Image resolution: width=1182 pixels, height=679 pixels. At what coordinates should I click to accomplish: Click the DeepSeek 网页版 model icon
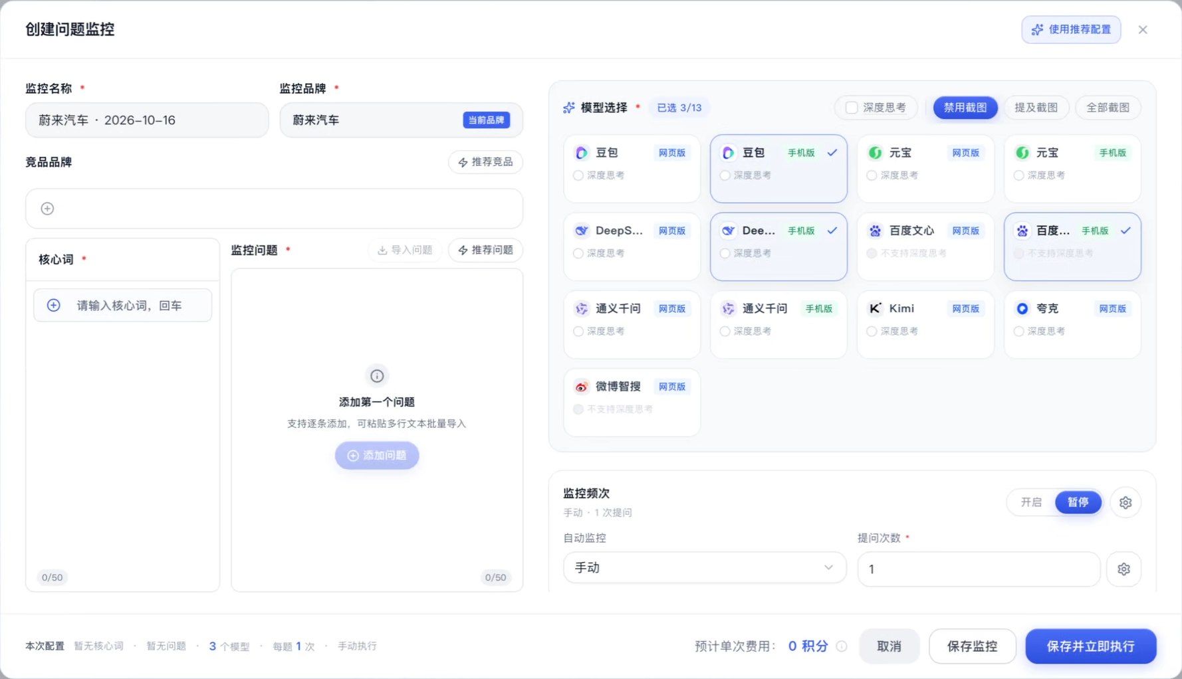point(582,231)
